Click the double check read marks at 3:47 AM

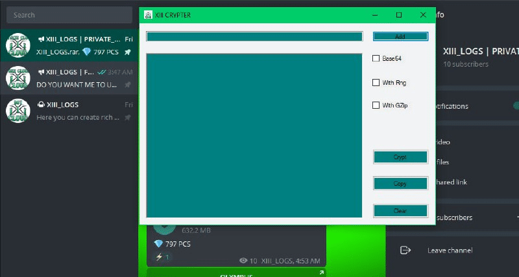click(x=102, y=72)
